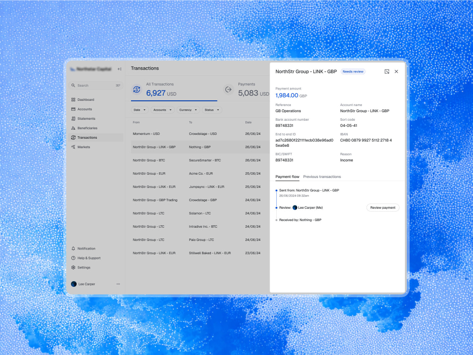
Task: Click Palo Group - LTC recipient cell
Action: 201,240
